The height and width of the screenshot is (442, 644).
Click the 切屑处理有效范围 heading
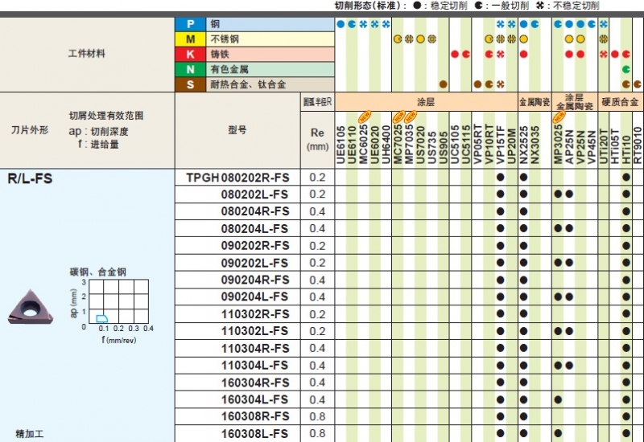point(106,116)
